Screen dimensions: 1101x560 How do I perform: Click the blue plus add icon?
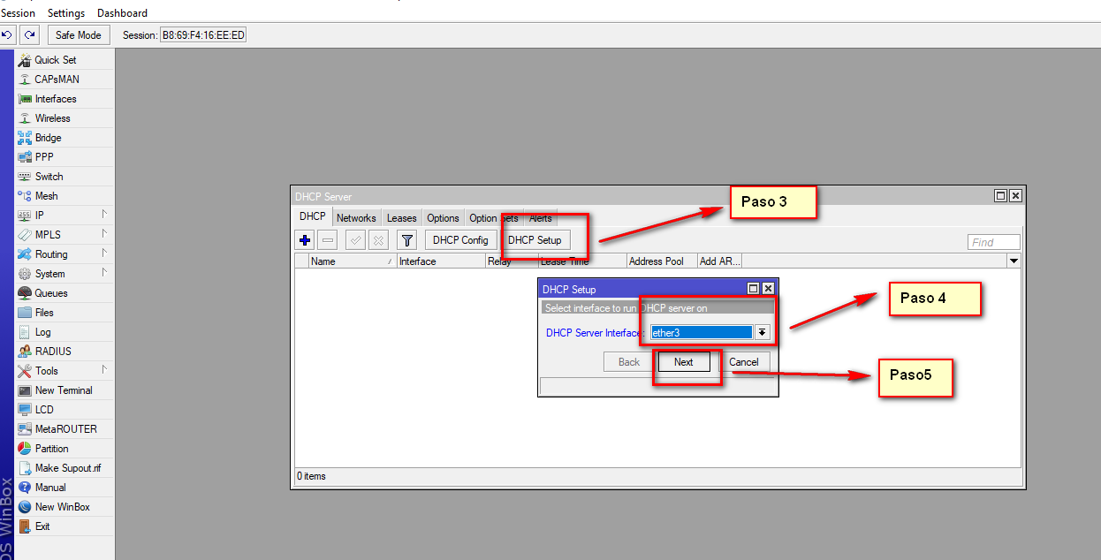tap(305, 240)
